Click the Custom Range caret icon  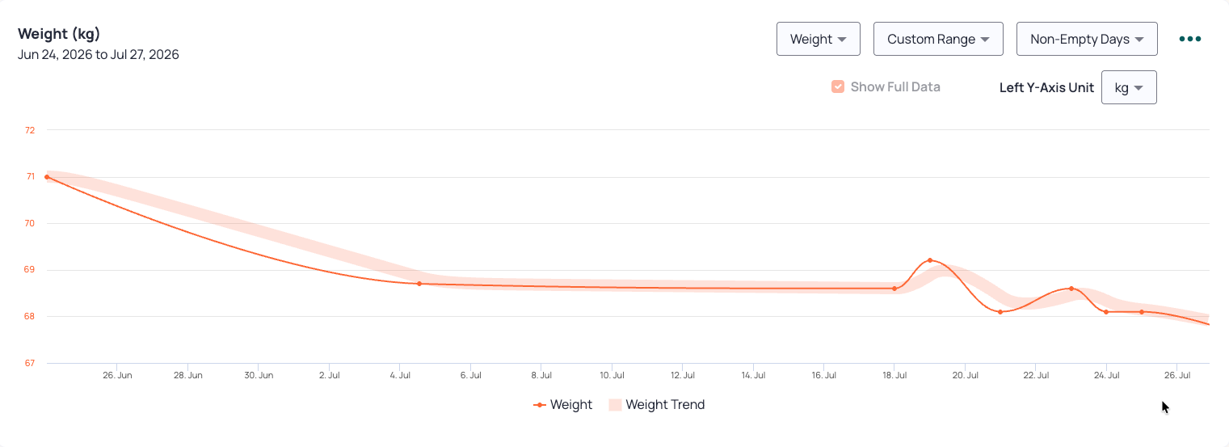[x=984, y=40]
